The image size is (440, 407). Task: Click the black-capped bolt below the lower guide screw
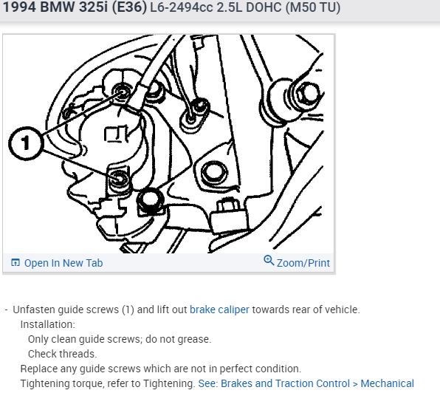(x=151, y=201)
